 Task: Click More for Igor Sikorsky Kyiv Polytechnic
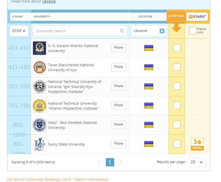tap(119, 86)
